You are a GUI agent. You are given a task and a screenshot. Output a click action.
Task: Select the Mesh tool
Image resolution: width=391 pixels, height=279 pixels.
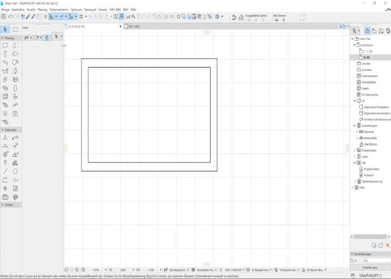5,122
